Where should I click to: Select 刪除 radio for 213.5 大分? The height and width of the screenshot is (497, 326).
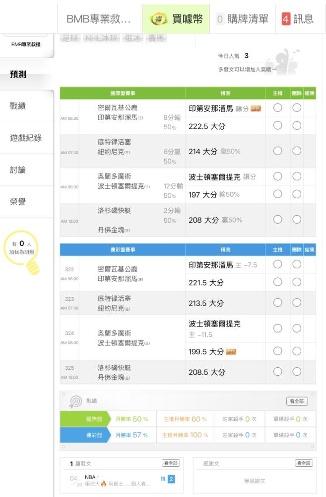click(x=297, y=302)
